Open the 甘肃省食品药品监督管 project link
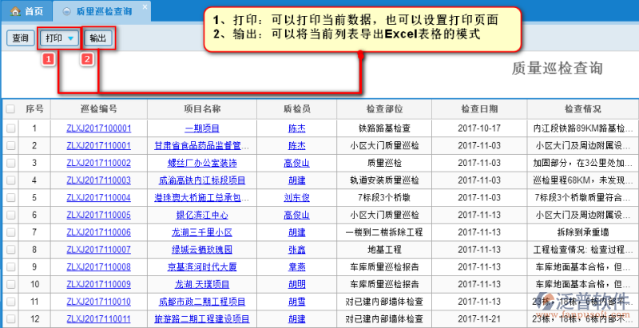Screen dimensions: 639x328 tap(202, 146)
